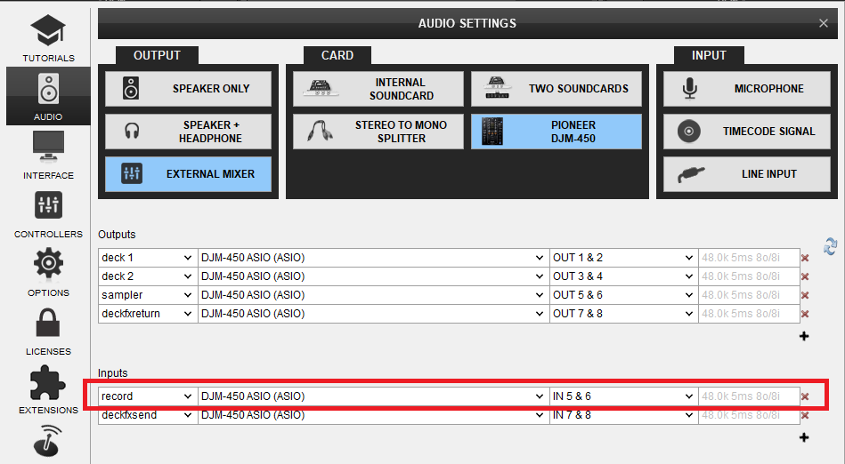Remove the sampler output row
The image size is (845, 464).
pyautogui.click(x=805, y=295)
